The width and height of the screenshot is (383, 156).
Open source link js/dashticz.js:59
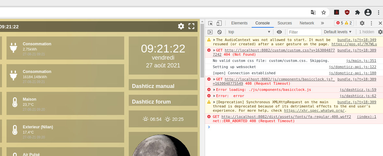point(358,90)
